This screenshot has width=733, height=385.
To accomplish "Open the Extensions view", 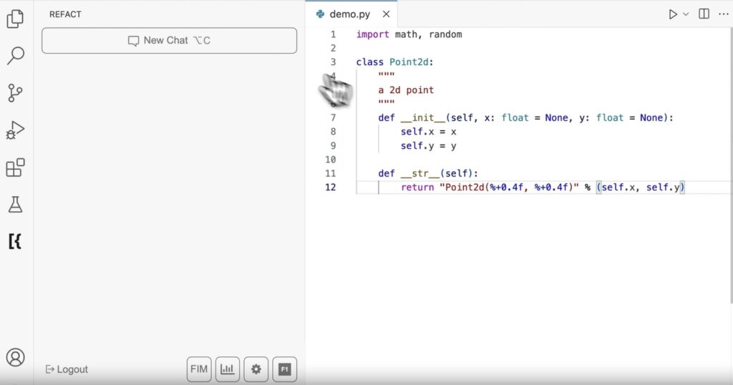I will click(x=15, y=167).
